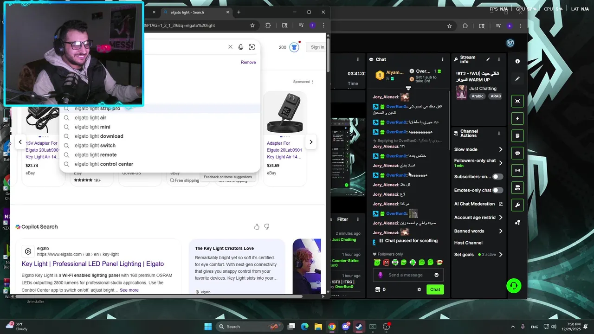The image size is (594, 334).
Task: Open emote picker smiley in message box
Action: [436, 275]
